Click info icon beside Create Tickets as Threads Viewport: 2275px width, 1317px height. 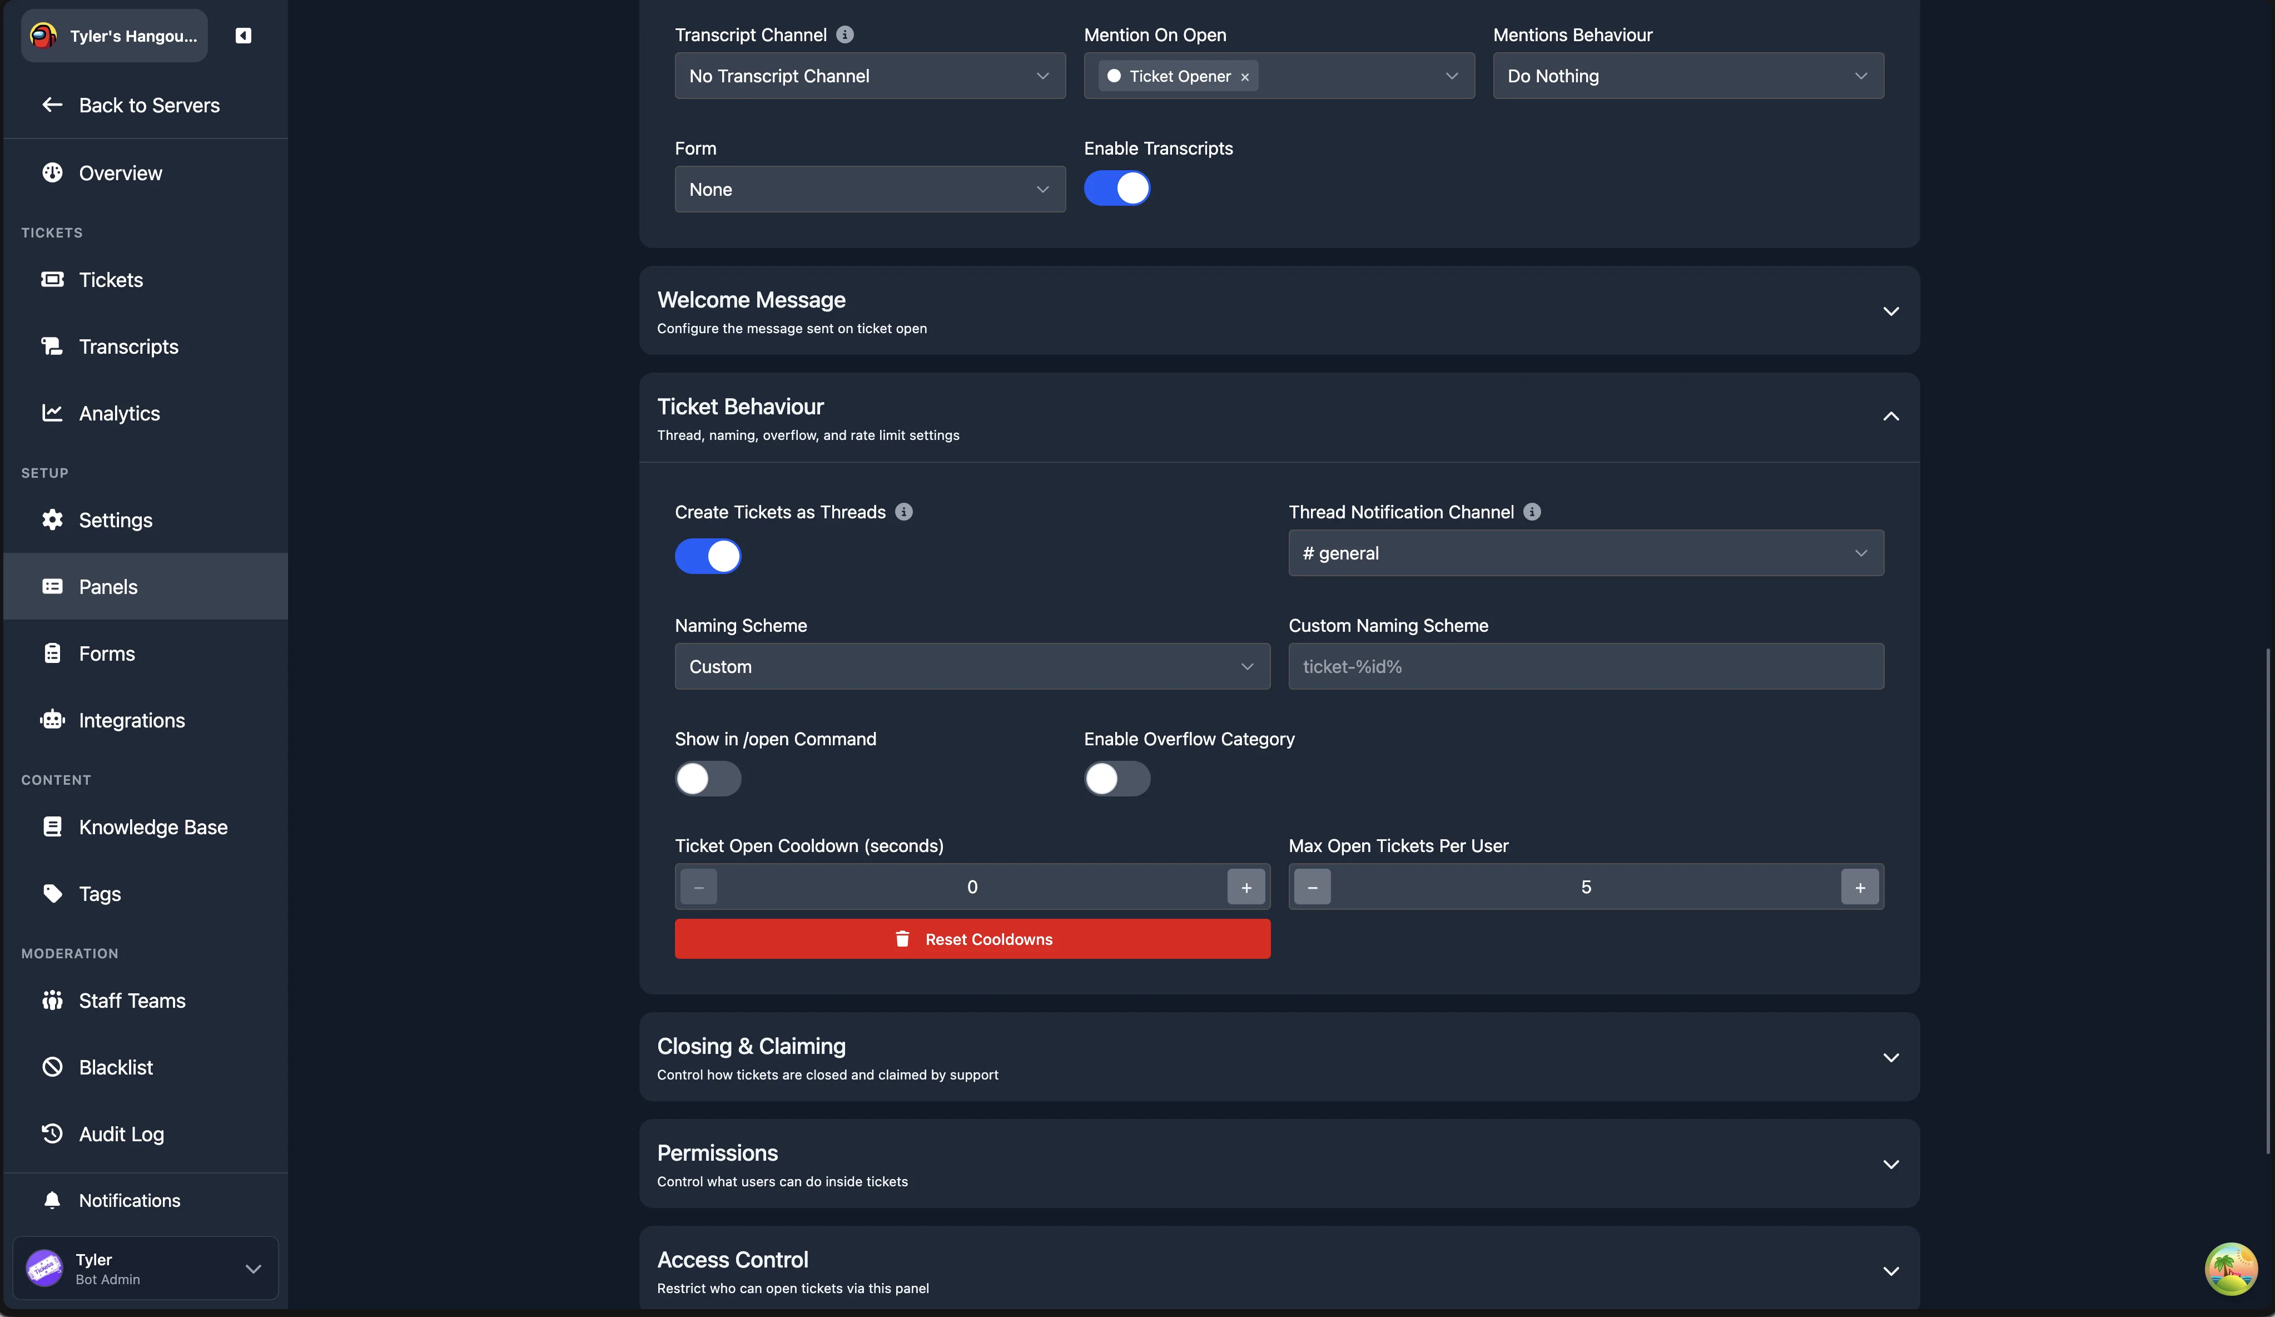(903, 512)
